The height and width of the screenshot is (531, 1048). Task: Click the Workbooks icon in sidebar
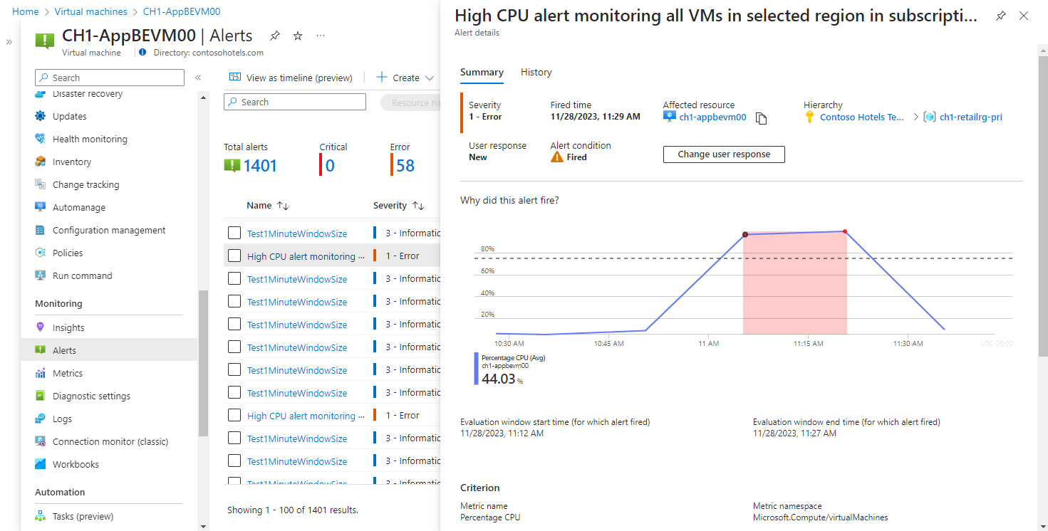(x=41, y=464)
